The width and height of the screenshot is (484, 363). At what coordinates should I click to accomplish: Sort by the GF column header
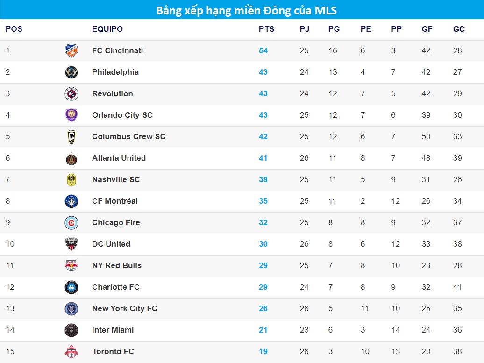[427, 29]
